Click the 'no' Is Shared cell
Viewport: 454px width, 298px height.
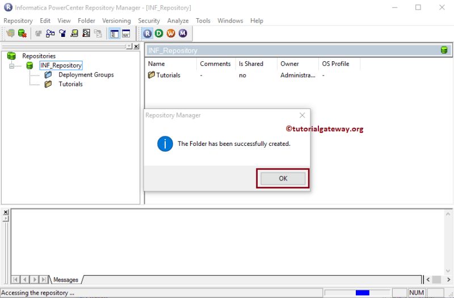pos(243,75)
